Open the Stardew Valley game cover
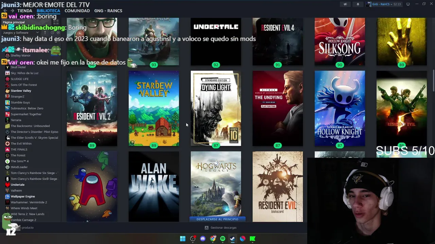Viewport: 435px width, 244px height. click(x=154, y=108)
